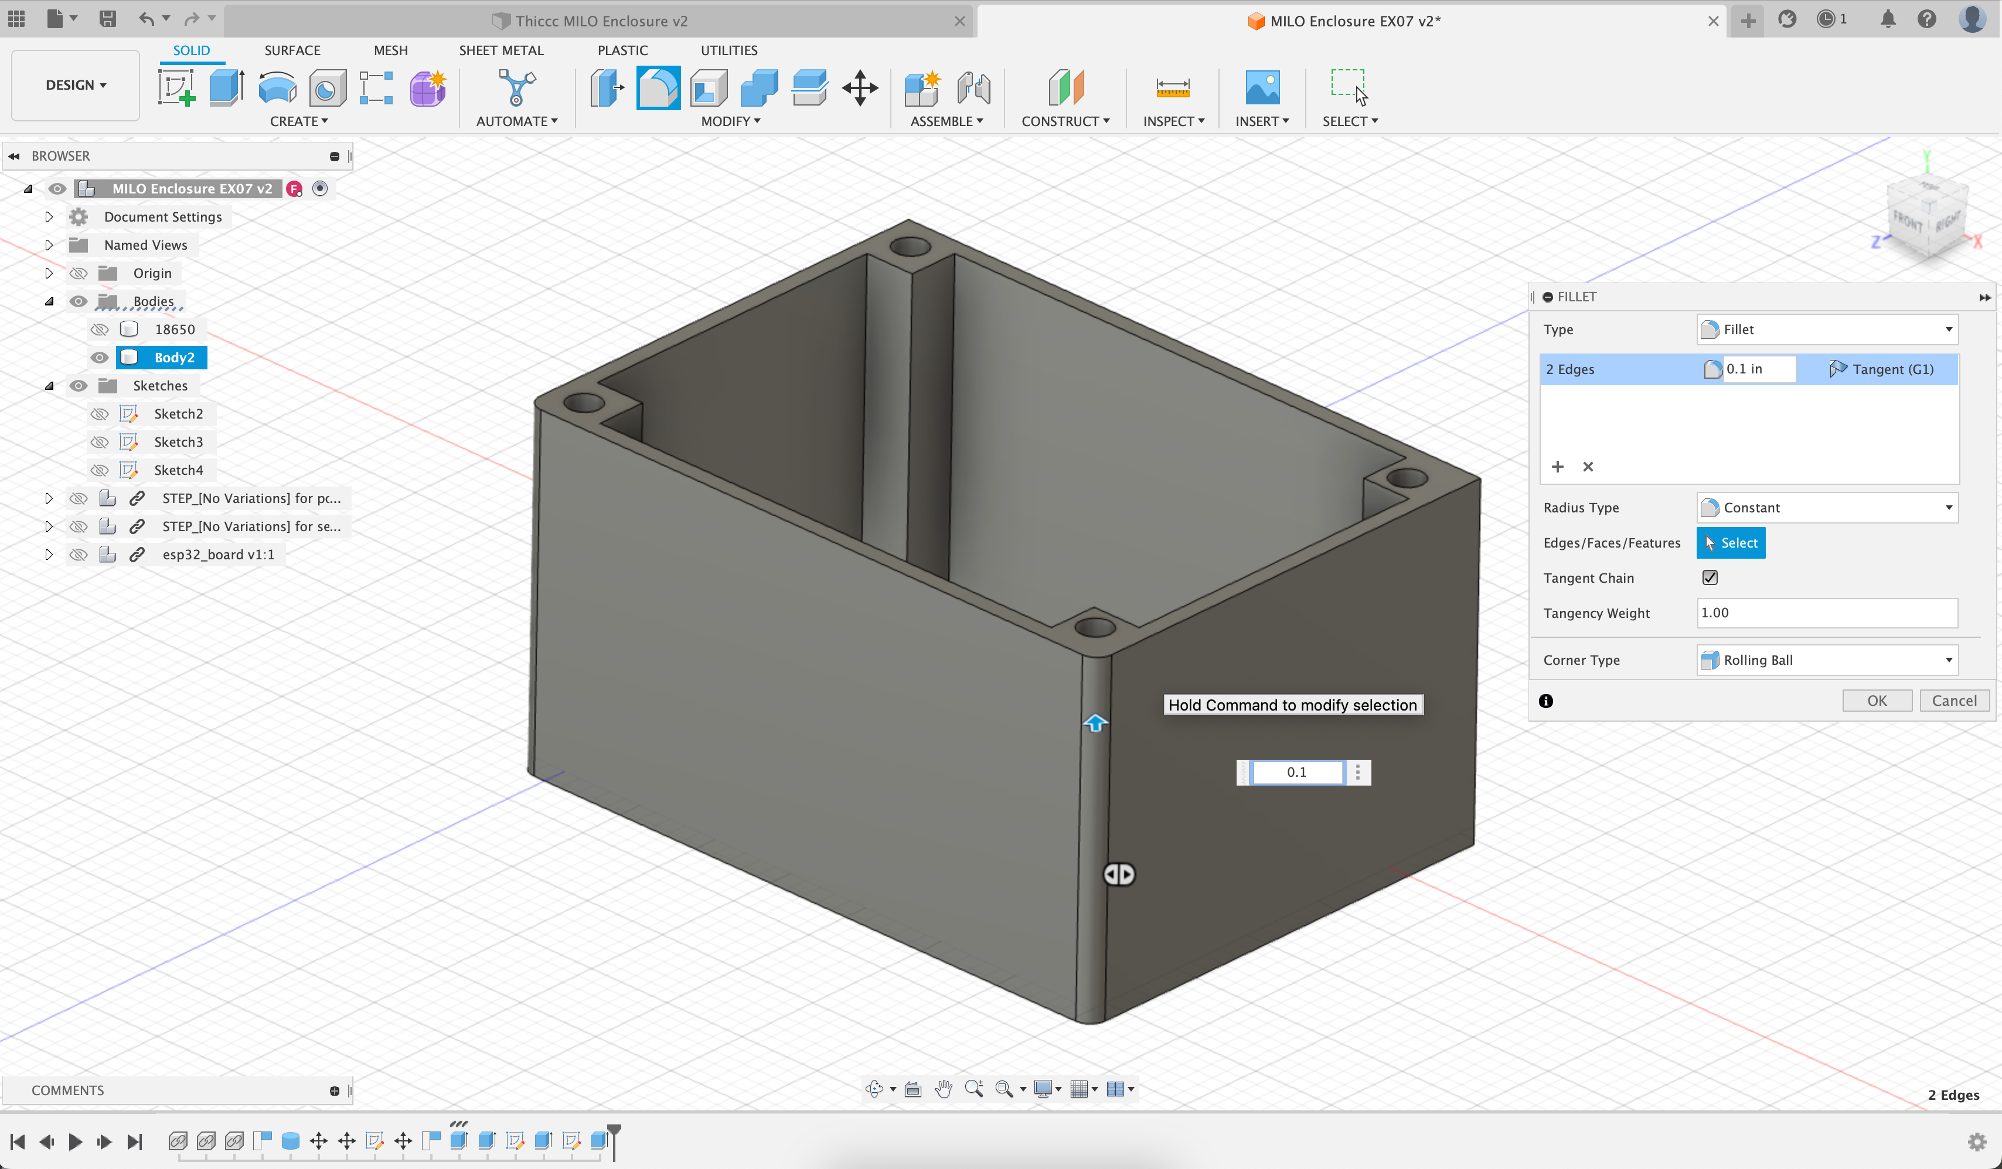
Task: Hide Body2 using its eye icon
Action: pyautogui.click(x=99, y=358)
